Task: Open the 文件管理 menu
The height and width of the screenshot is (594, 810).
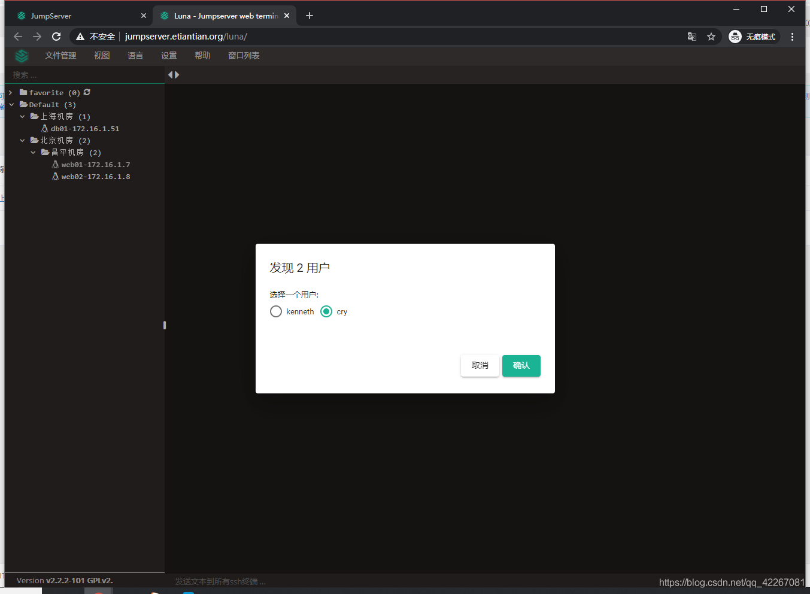Action: 60,56
